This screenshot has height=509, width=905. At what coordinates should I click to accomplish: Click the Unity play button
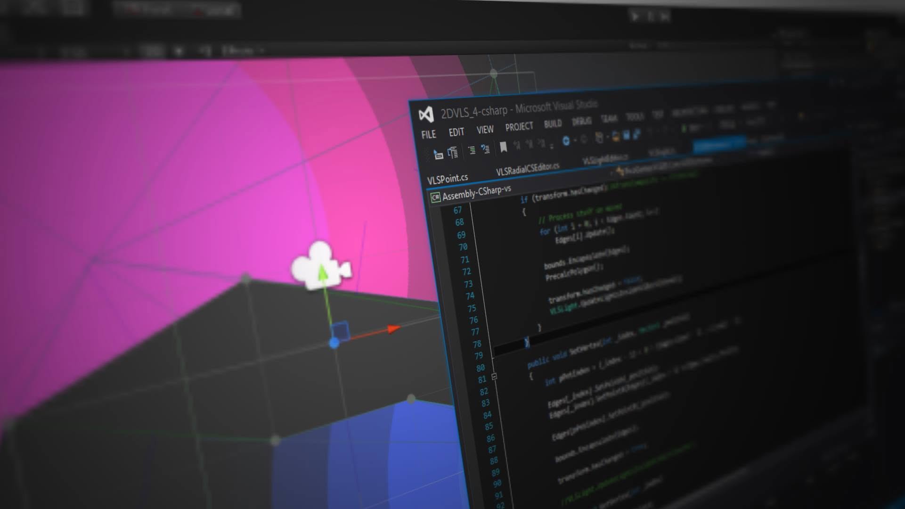[635, 16]
